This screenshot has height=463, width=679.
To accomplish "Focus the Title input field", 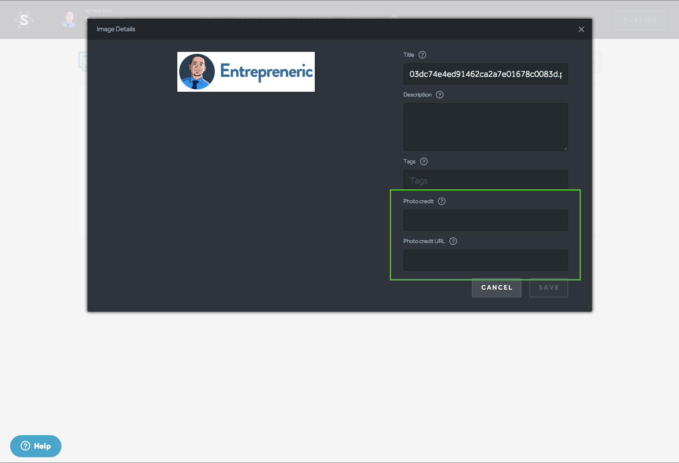I will [x=485, y=74].
